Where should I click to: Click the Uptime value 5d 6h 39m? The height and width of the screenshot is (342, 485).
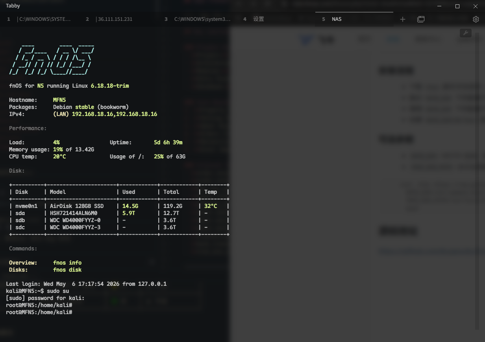(168, 142)
